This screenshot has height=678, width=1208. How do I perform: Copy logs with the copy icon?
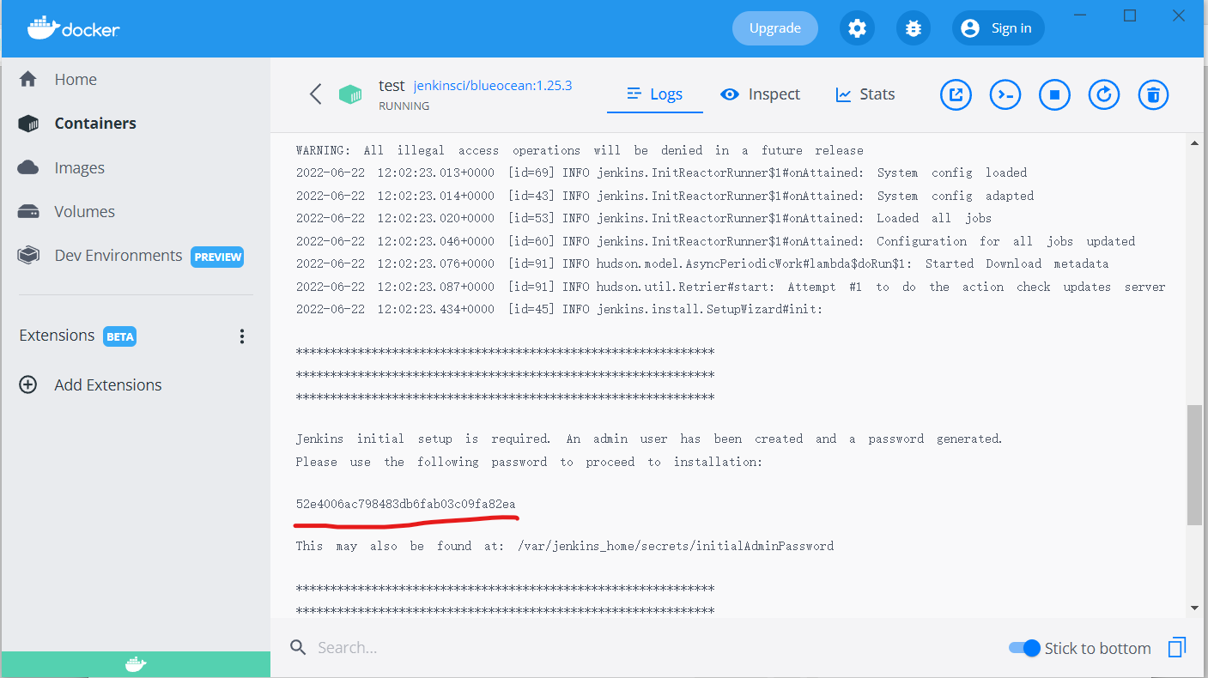(x=1177, y=647)
